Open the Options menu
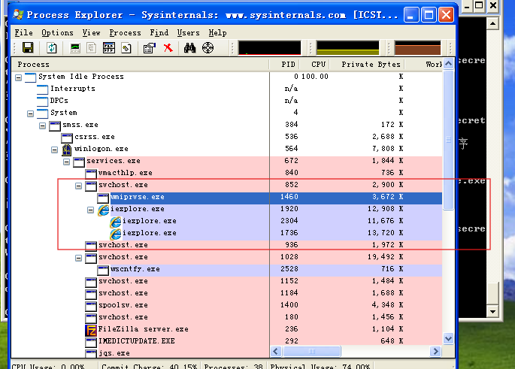 point(57,33)
